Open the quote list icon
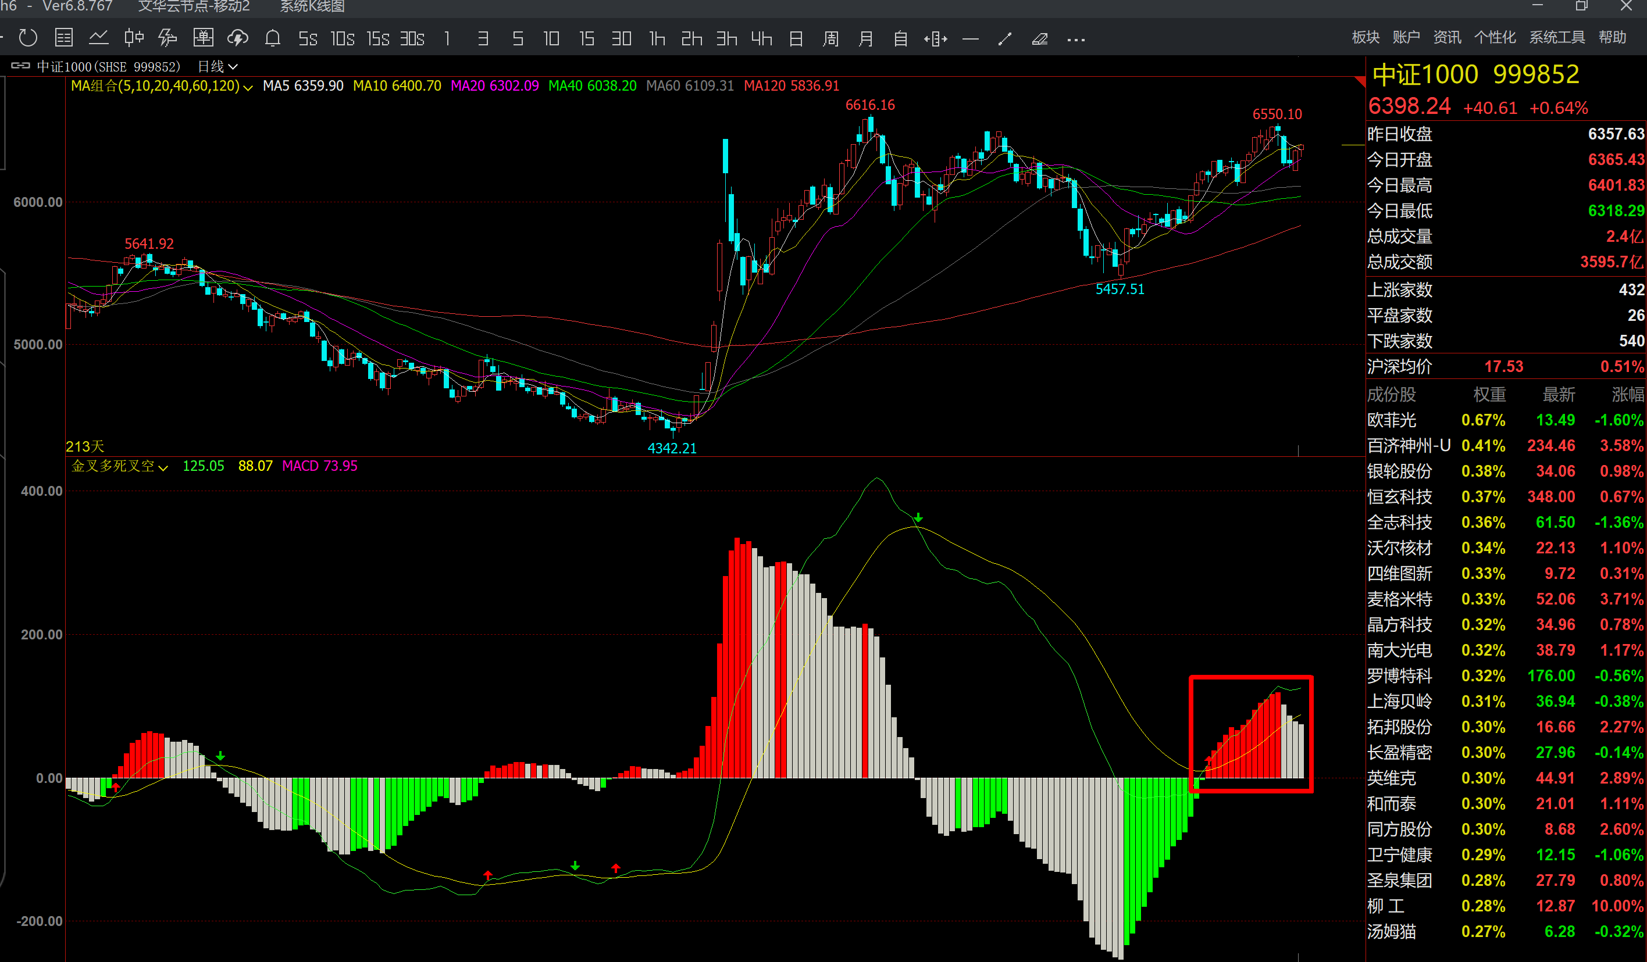The image size is (1647, 962). (x=63, y=38)
